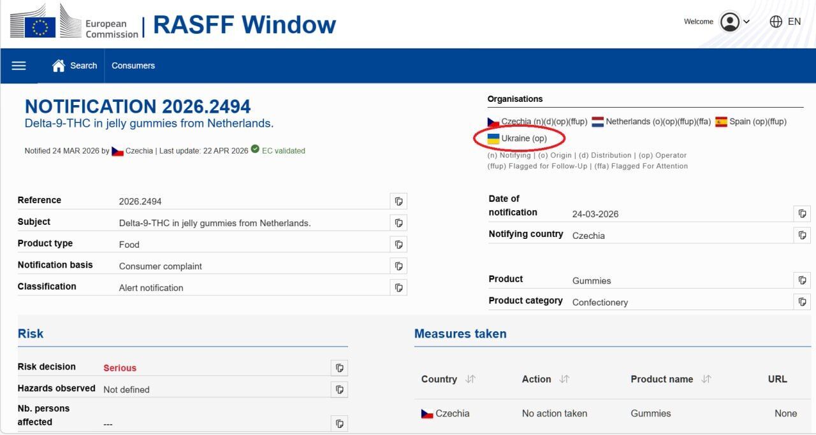
Task: Open the EN language selector
Action: [x=785, y=22]
